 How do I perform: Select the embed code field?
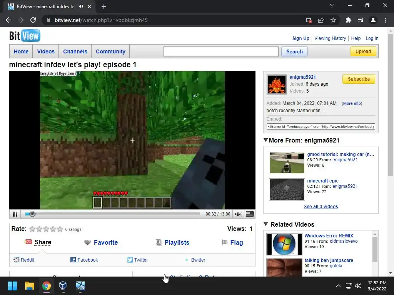321,127
